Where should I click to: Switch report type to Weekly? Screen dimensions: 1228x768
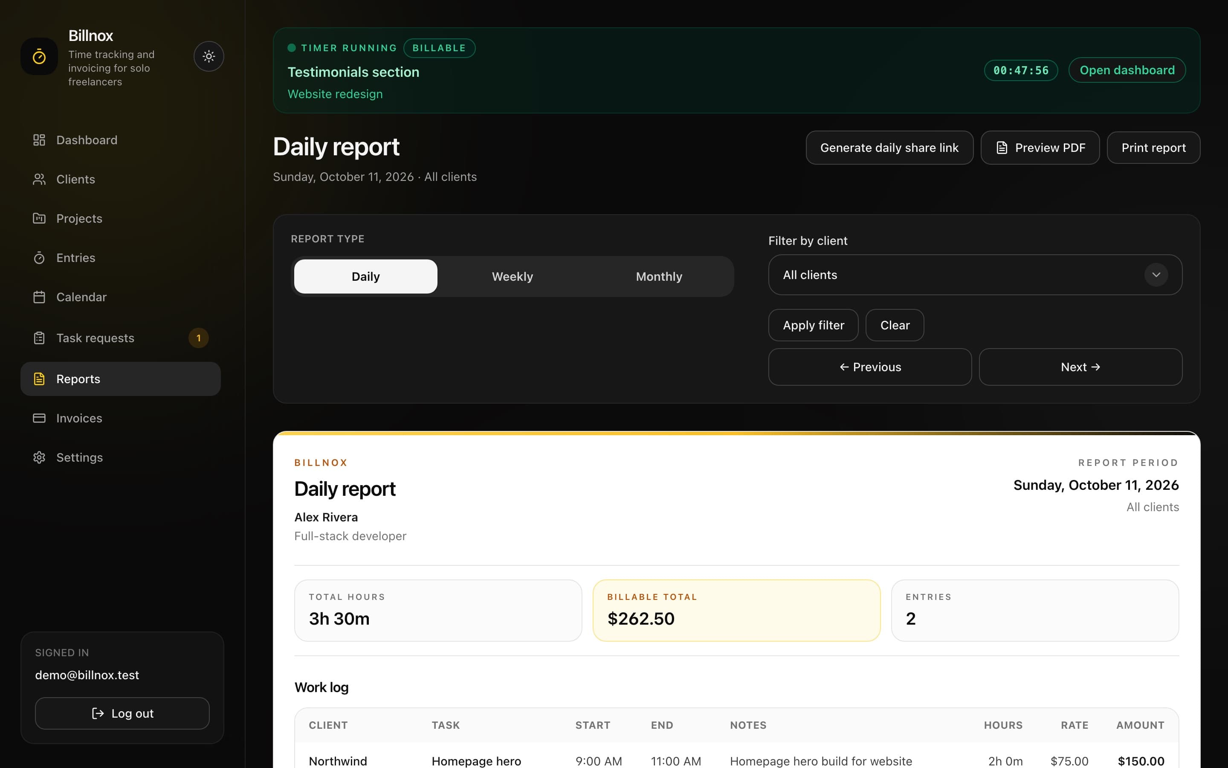[512, 276]
